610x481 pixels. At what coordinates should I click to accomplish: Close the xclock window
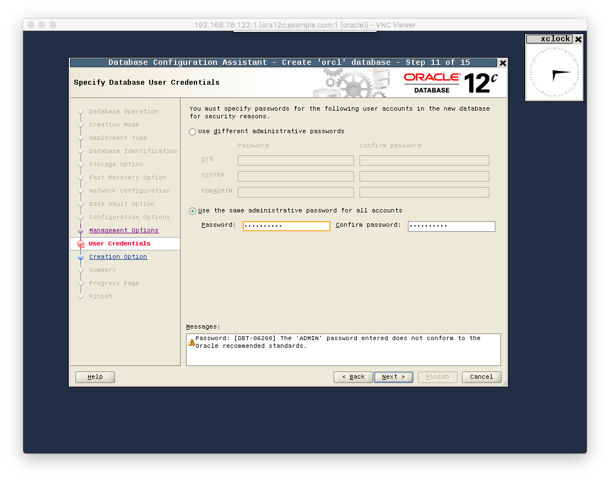579,39
